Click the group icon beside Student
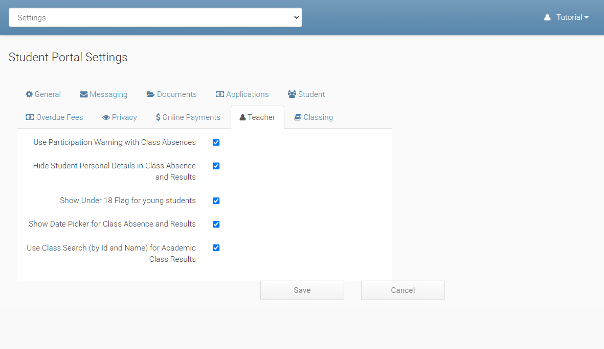604x349 pixels. (x=292, y=94)
